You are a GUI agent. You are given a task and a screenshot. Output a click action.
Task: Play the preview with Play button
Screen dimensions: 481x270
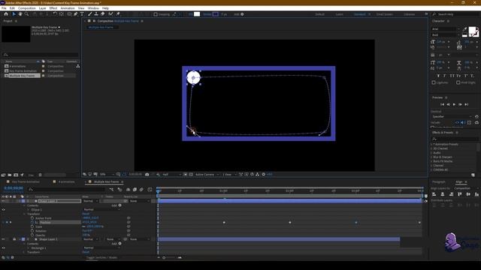[454, 104]
